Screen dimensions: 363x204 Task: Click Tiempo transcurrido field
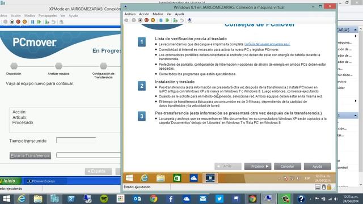(x=76, y=140)
